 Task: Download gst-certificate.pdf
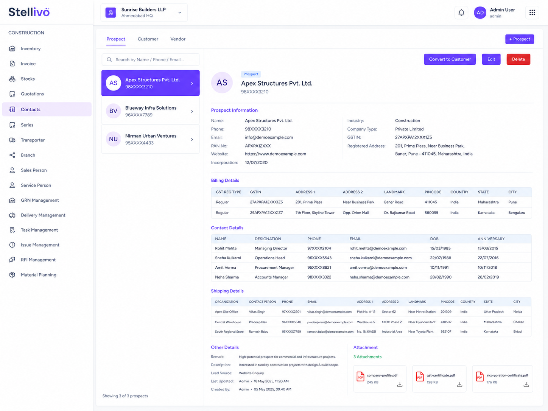[x=459, y=385]
